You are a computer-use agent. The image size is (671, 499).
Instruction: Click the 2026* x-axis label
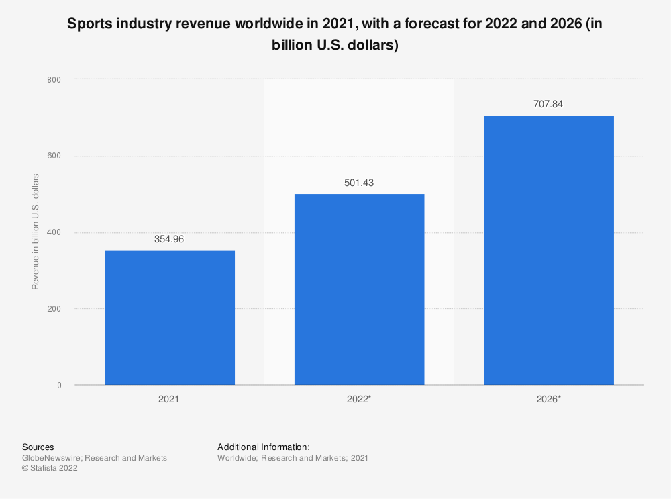pyautogui.click(x=548, y=398)
